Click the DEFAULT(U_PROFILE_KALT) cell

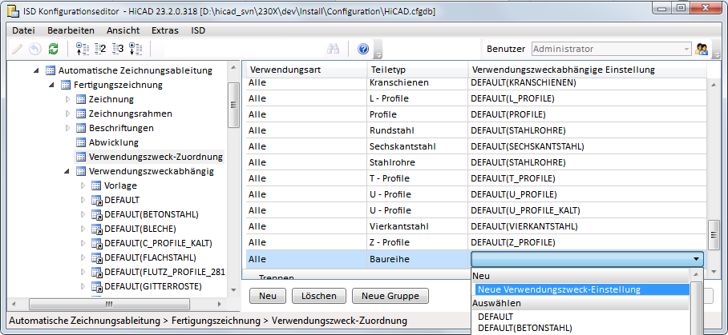[588, 210]
